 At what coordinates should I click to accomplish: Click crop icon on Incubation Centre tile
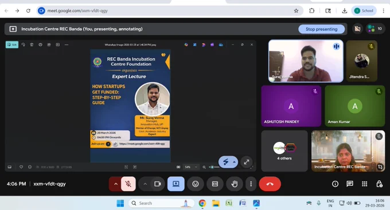pyautogui.click(x=380, y=167)
